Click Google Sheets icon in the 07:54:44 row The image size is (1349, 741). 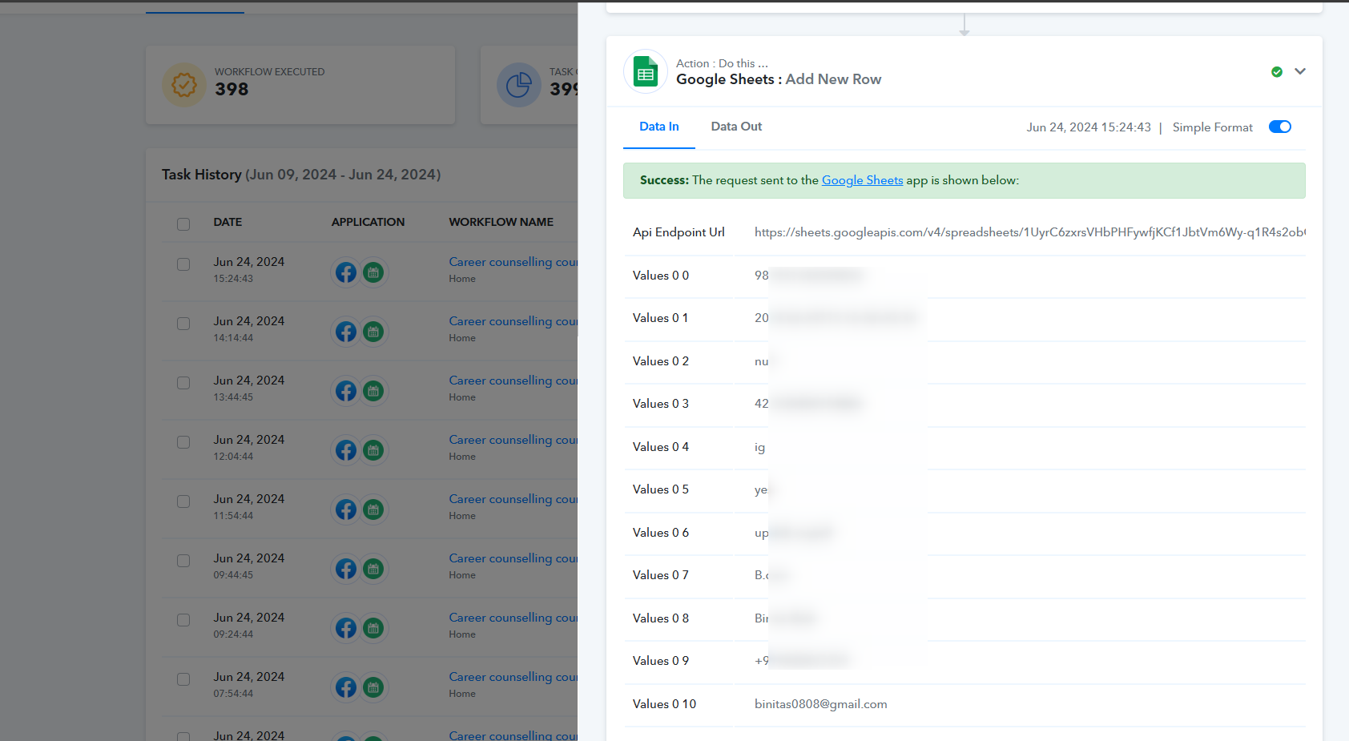(x=373, y=687)
